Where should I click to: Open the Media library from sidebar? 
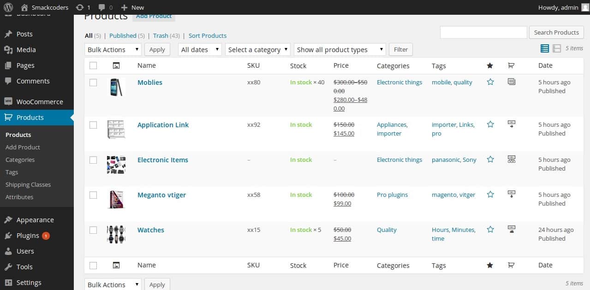coord(26,49)
